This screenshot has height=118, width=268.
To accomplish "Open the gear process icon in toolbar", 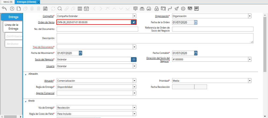I will (183, 9).
